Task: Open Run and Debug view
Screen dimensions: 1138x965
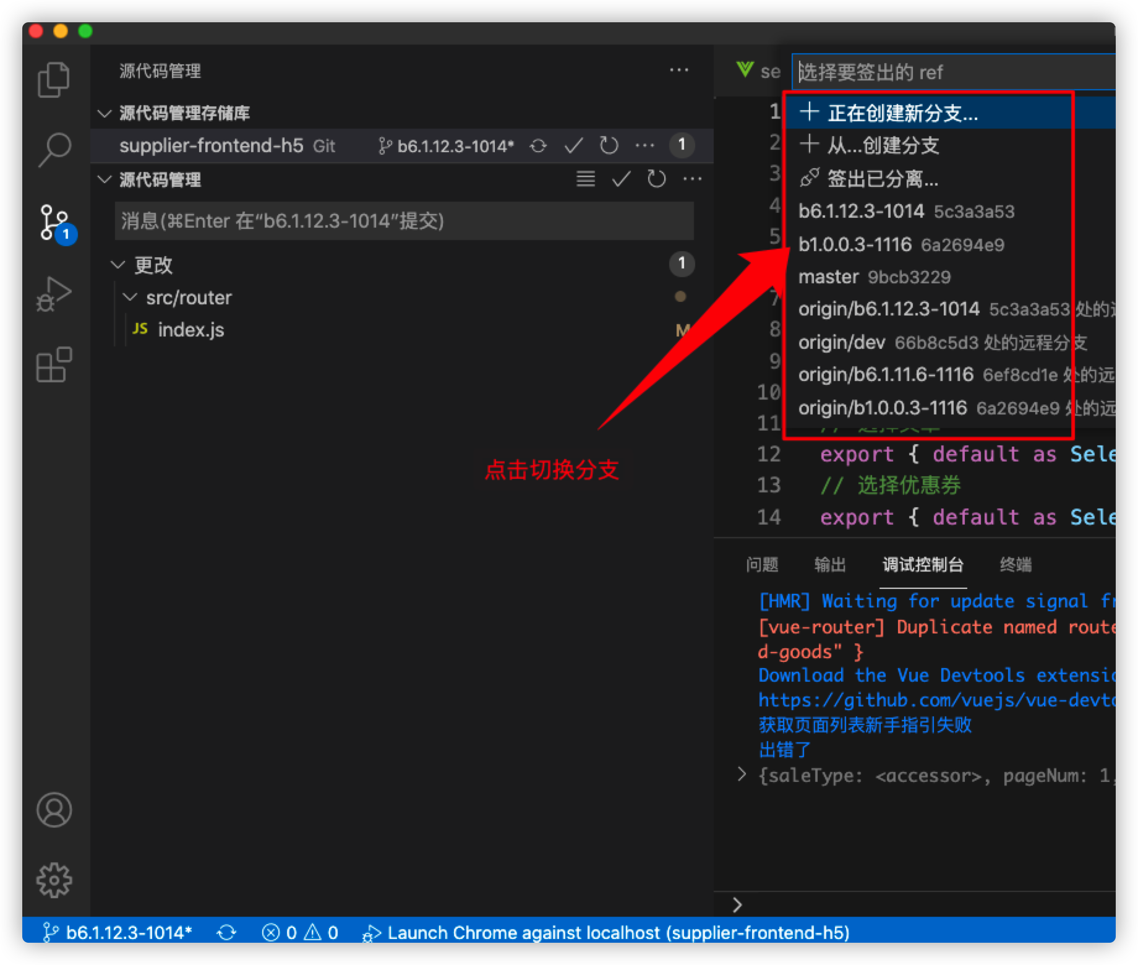Action: click(x=54, y=294)
